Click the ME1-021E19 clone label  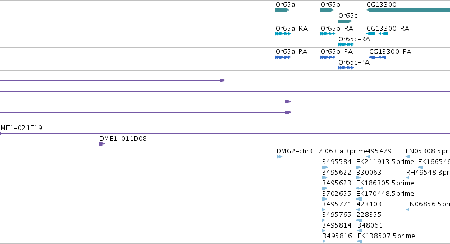coord(21,128)
